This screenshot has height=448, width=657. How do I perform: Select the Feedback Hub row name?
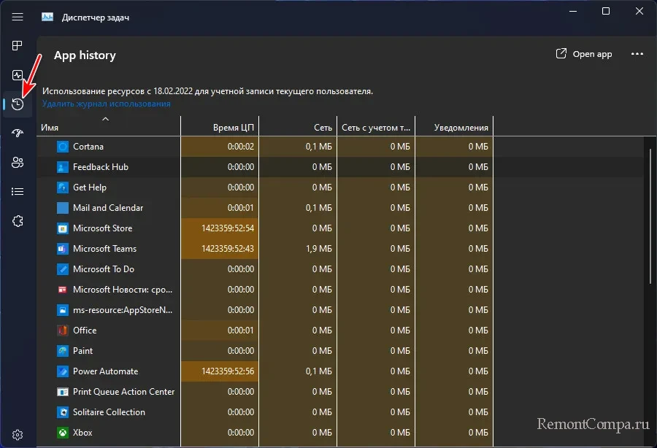[101, 167]
